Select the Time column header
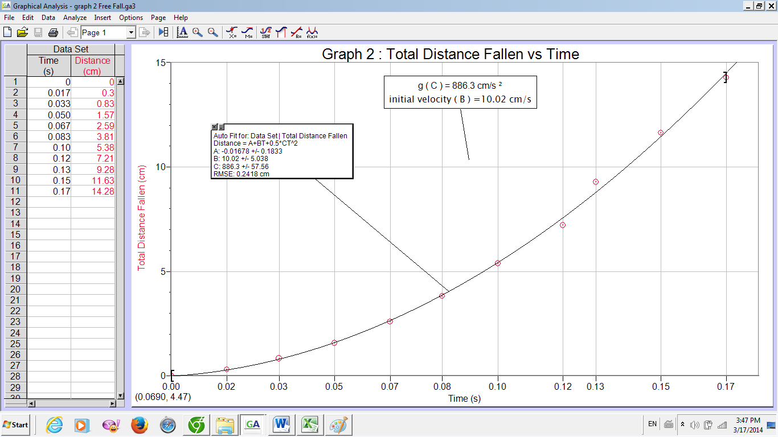This screenshot has width=778, height=437. [48, 65]
